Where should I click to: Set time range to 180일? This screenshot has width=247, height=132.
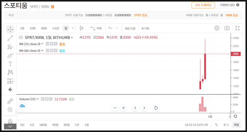(43, 125)
